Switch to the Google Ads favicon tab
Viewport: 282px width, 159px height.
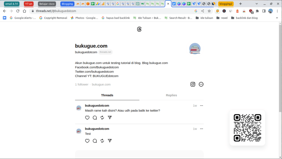(x=98, y=4)
